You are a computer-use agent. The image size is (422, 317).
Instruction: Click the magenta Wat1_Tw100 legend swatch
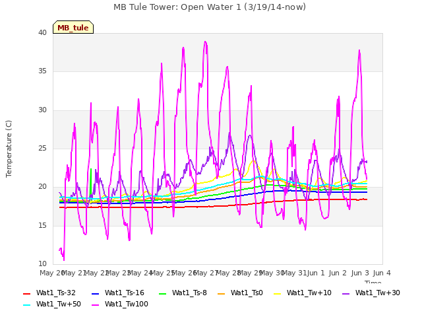[x=95, y=304]
